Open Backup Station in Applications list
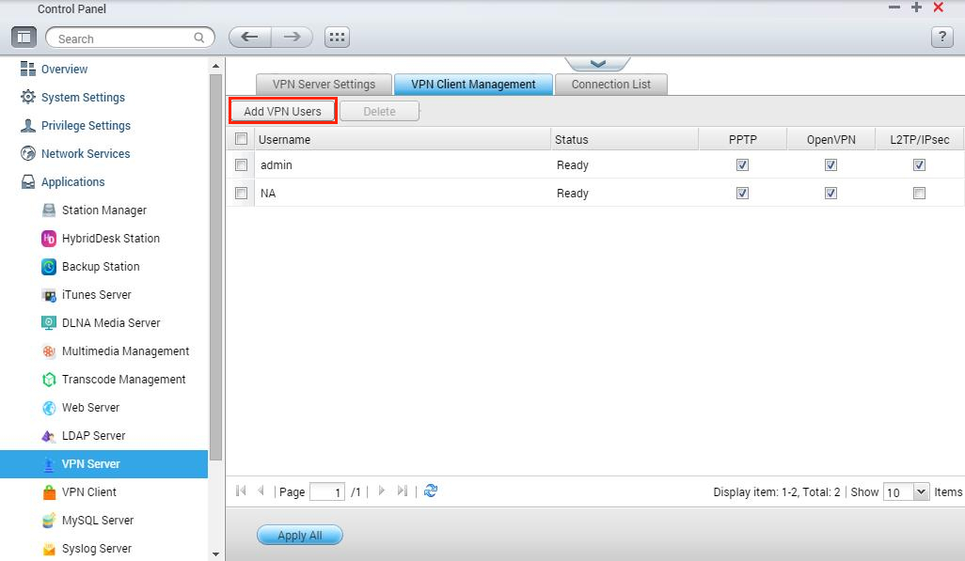 click(100, 267)
